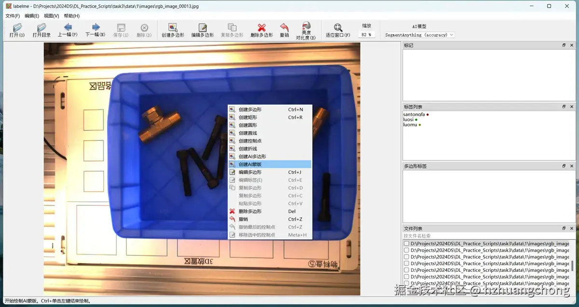The height and width of the screenshot is (307, 579).
Task: Float the 多边形标签 panel with undock icon
Action: tap(564, 166)
